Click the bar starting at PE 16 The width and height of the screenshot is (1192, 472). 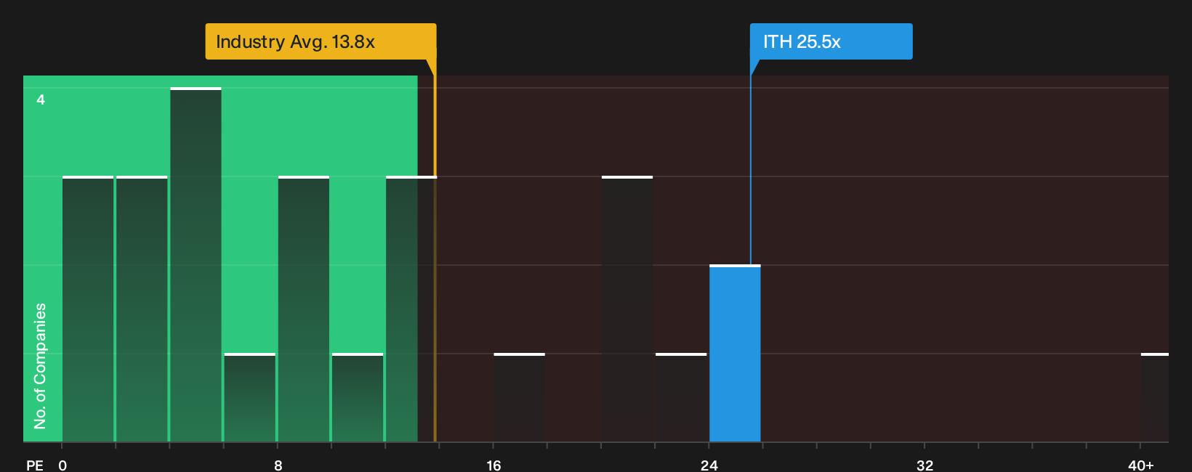pyautogui.click(x=519, y=398)
